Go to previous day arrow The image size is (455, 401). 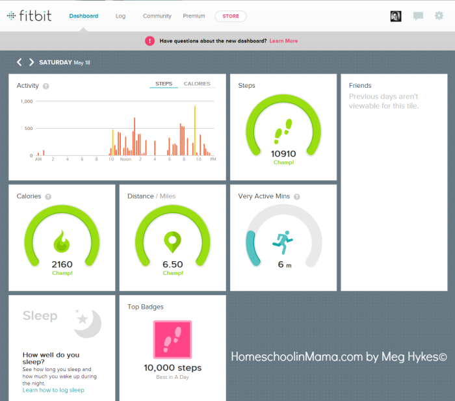pos(19,62)
